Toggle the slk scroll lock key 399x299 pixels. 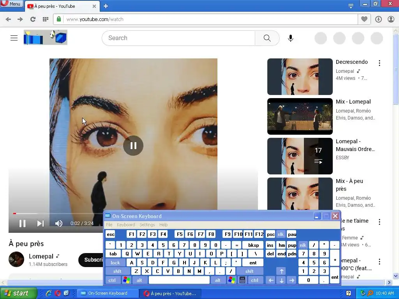(x=281, y=234)
